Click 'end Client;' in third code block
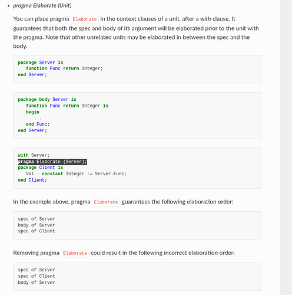The width and height of the screenshot is (292, 295). point(32,180)
